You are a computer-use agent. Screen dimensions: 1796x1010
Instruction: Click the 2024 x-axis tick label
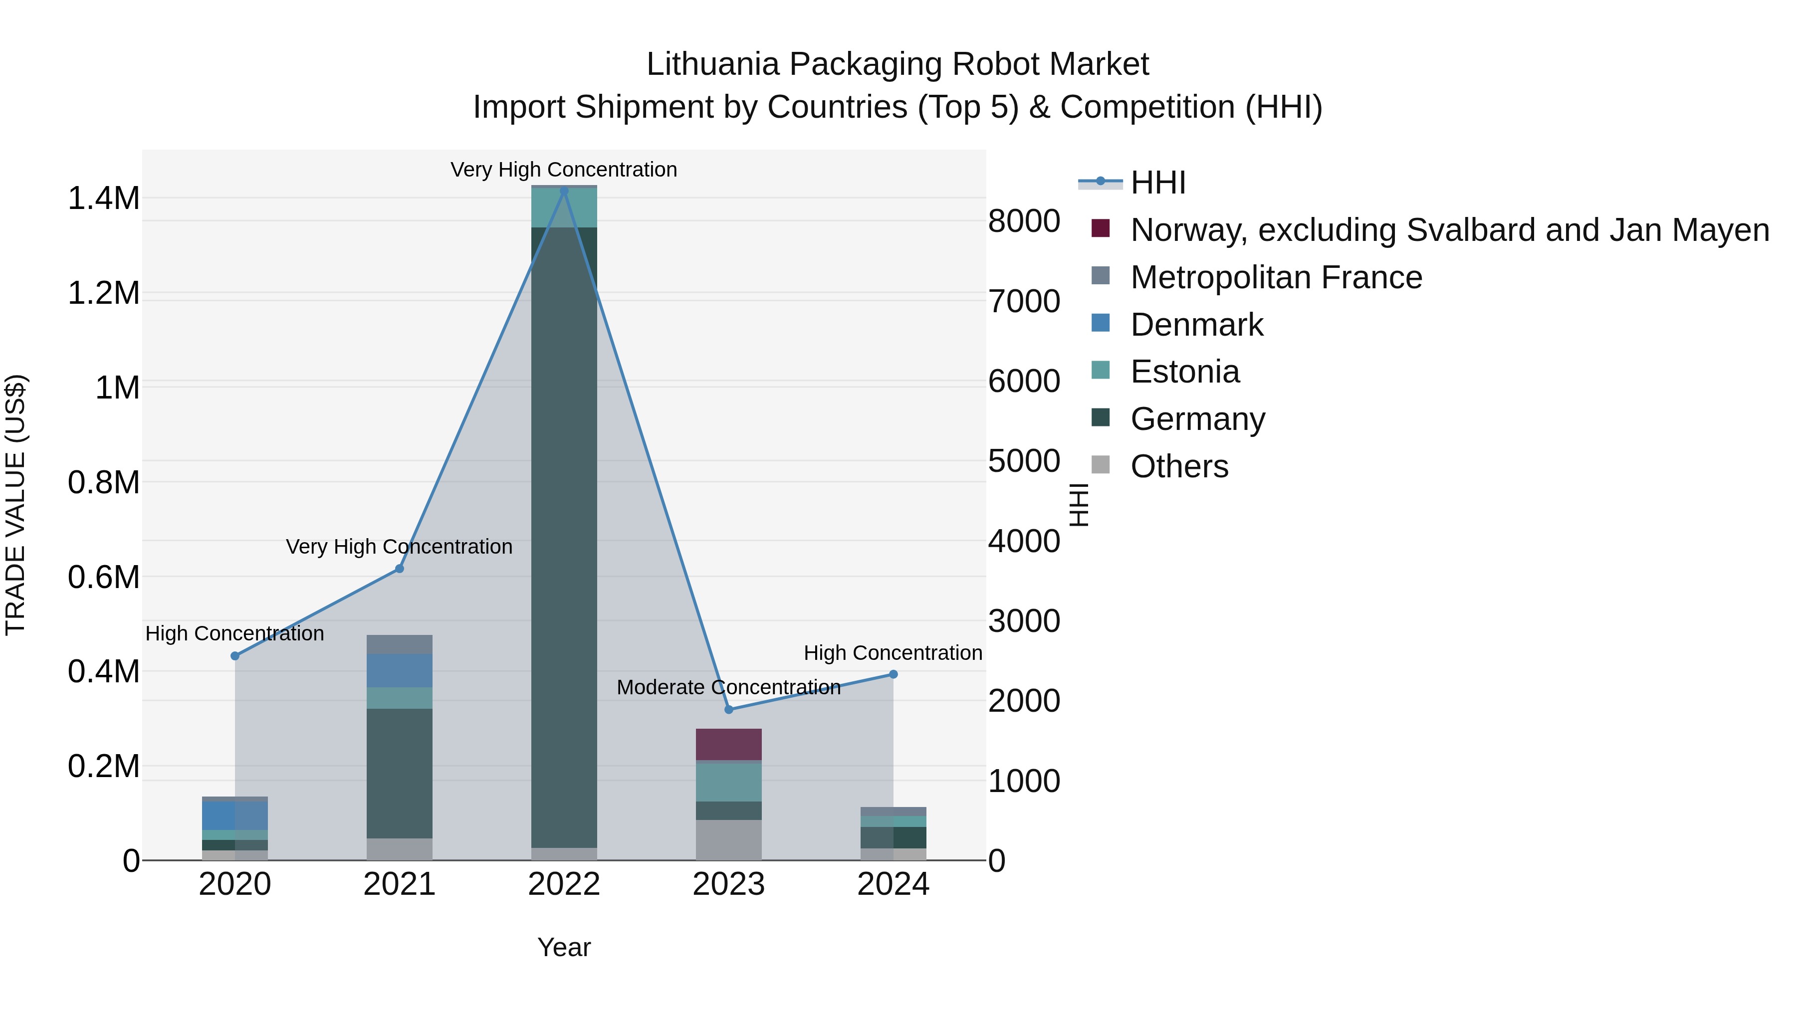[893, 884]
